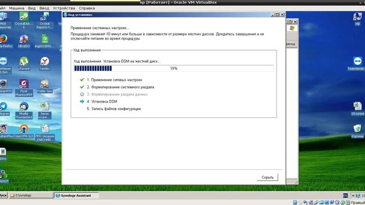This screenshot has height=205, width=365.
Task: Click the EN language indicator in taskbar
Action: (x=345, y=195)
